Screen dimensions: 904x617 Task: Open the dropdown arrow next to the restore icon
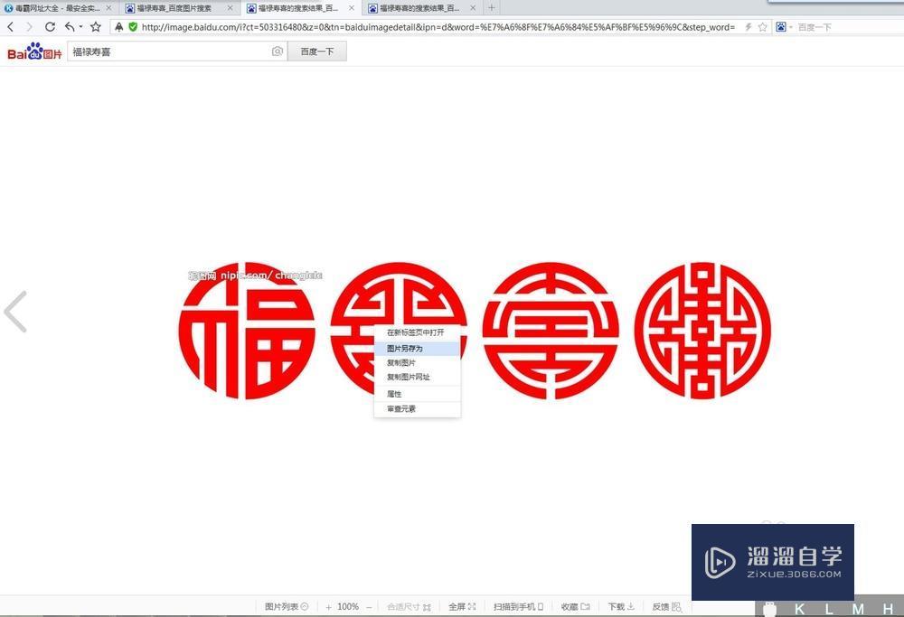pos(80,27)
